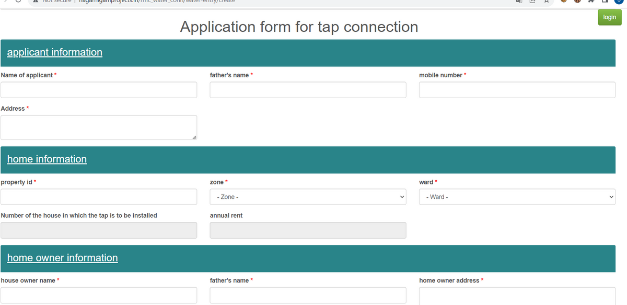This screenshot has width=627, height=305.
Task: Select the home owner address field
Action: click(517, 296)
